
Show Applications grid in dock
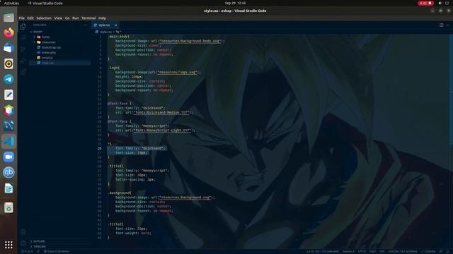(x=8, y=245)
